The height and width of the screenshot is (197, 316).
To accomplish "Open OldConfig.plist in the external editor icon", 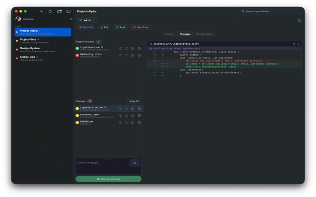I will click(x=120, y=55).
